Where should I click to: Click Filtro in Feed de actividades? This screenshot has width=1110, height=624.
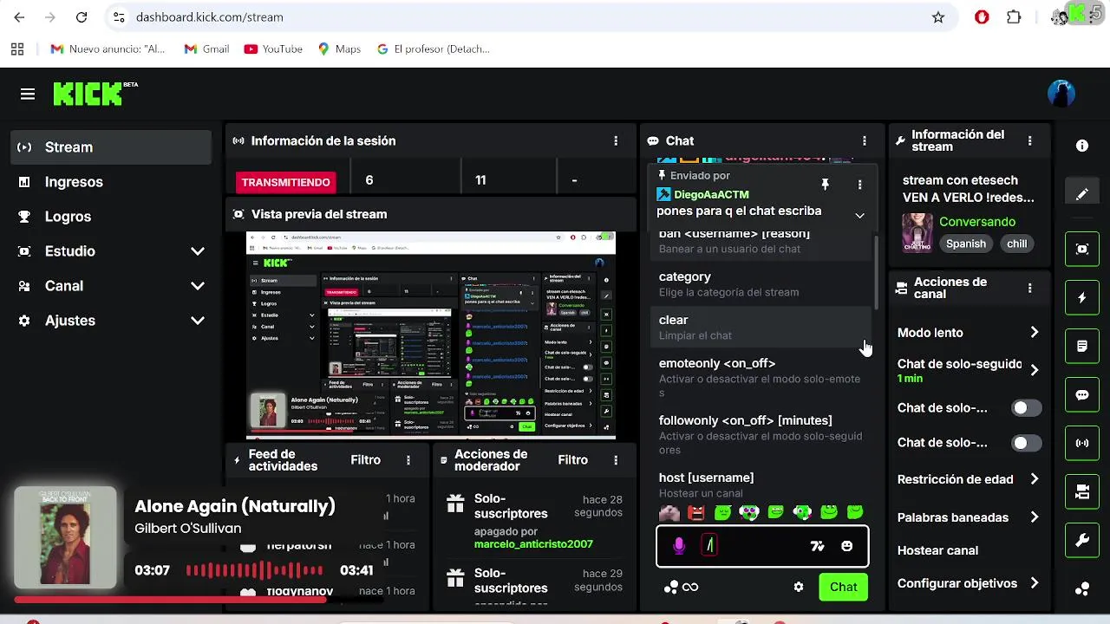(x=365, y=460)
